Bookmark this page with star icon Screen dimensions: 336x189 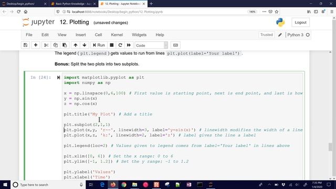pyautogui.click(x=277, y=12)
